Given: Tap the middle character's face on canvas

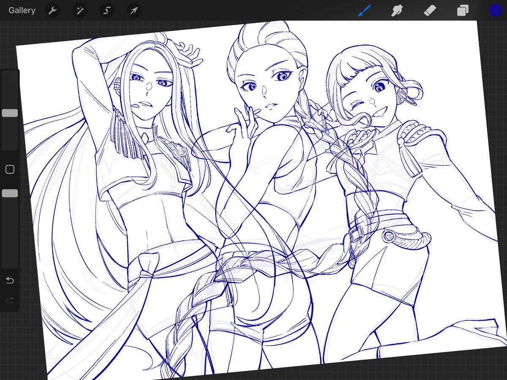Looking at the screenshot, I should pos(266,91).
